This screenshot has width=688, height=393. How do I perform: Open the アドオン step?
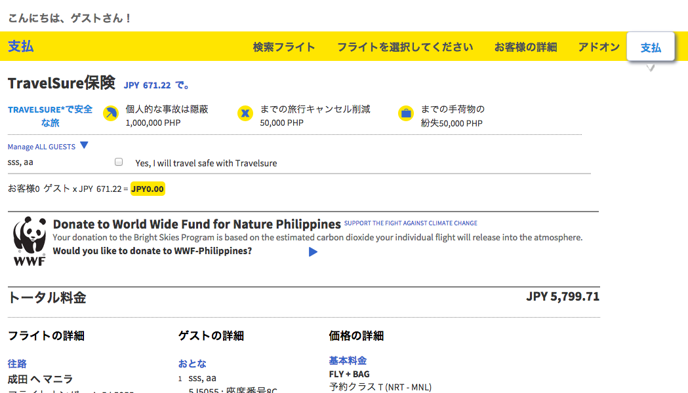599,47
